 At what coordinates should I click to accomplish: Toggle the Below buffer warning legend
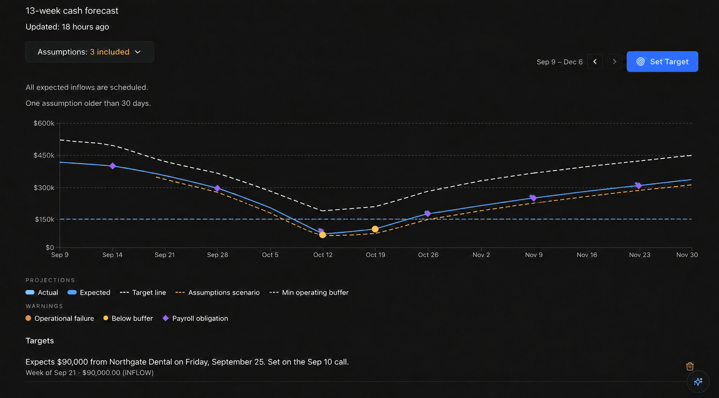(128, 319)
